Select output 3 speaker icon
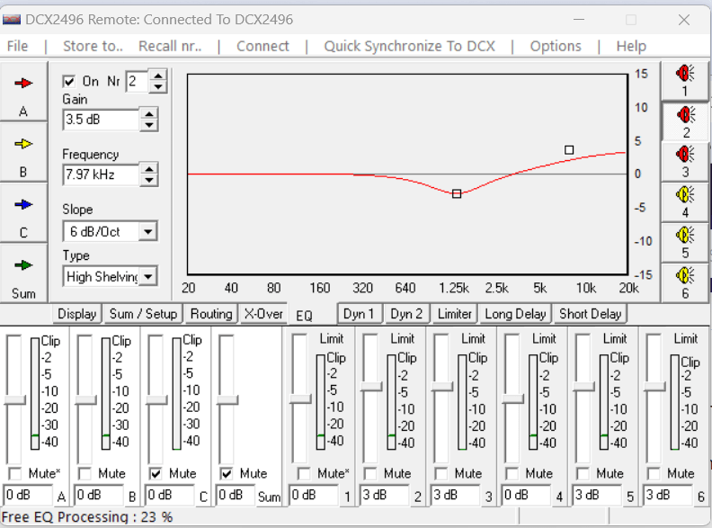 685,162
